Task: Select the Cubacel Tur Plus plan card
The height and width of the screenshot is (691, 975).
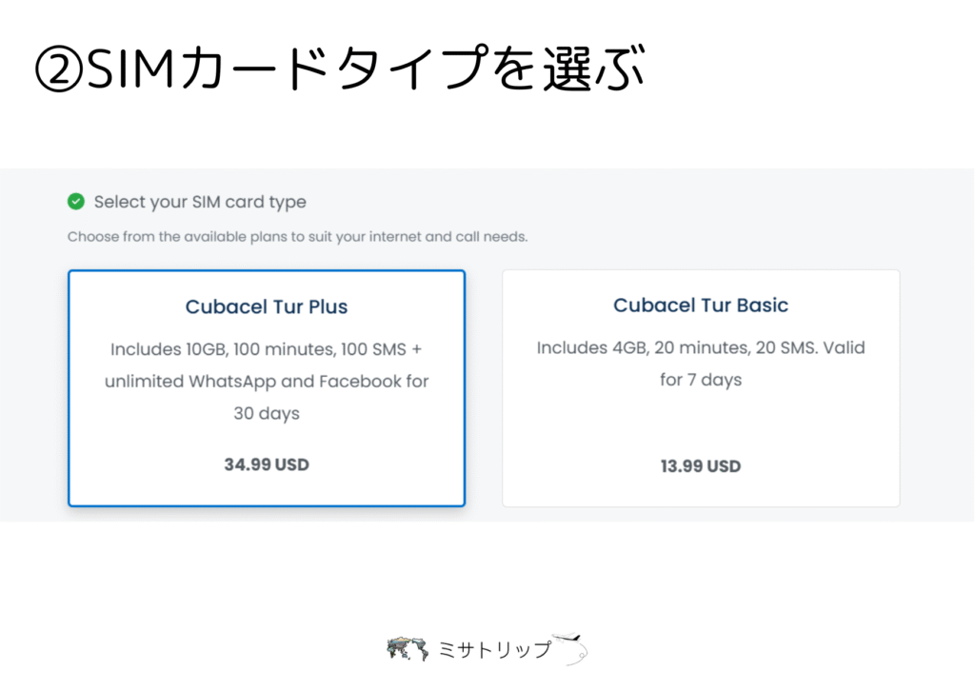Action: tap(267, 387)
